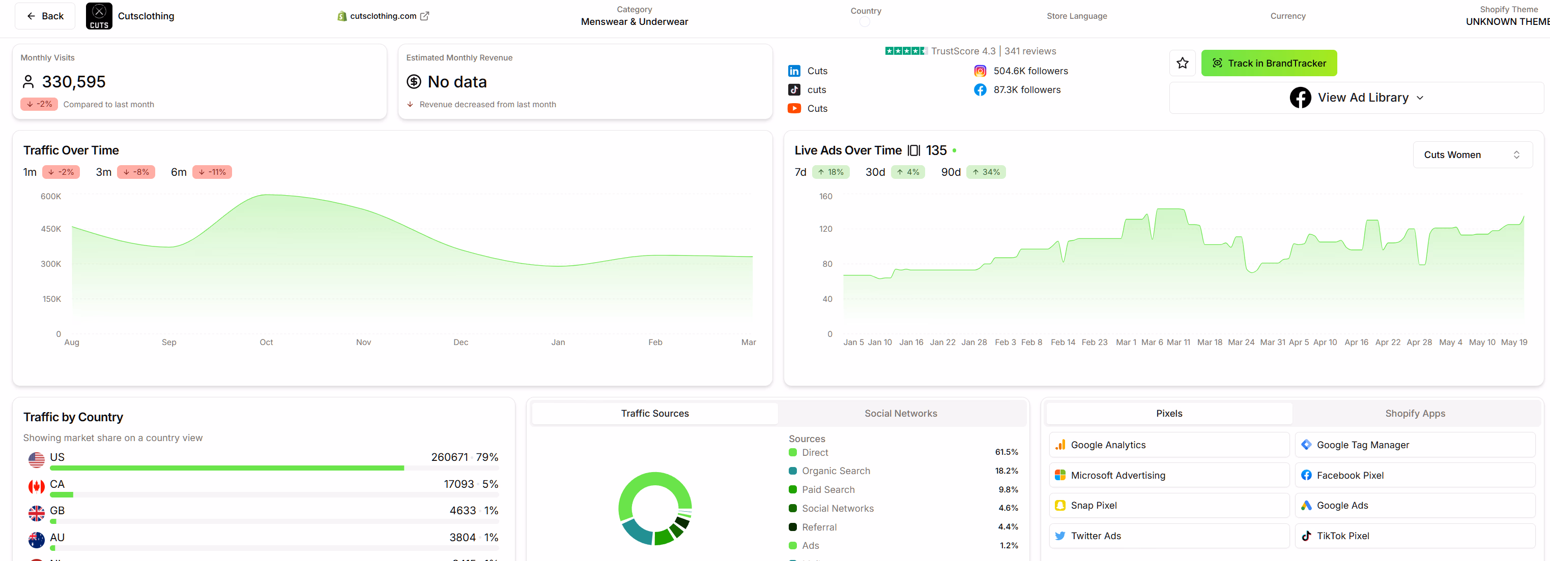This screenshot has width=1550, height=561.
Task: Click the AU flag icon
Action: tap(36, 540)
